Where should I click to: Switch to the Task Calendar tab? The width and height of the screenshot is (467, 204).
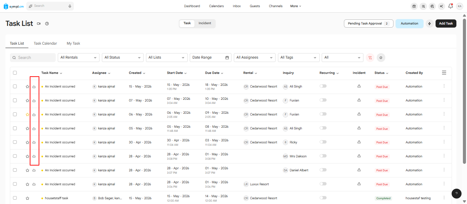45,44
